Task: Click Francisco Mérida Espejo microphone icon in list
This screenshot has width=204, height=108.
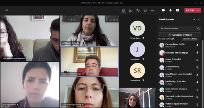Action: (x=197, y=53)
